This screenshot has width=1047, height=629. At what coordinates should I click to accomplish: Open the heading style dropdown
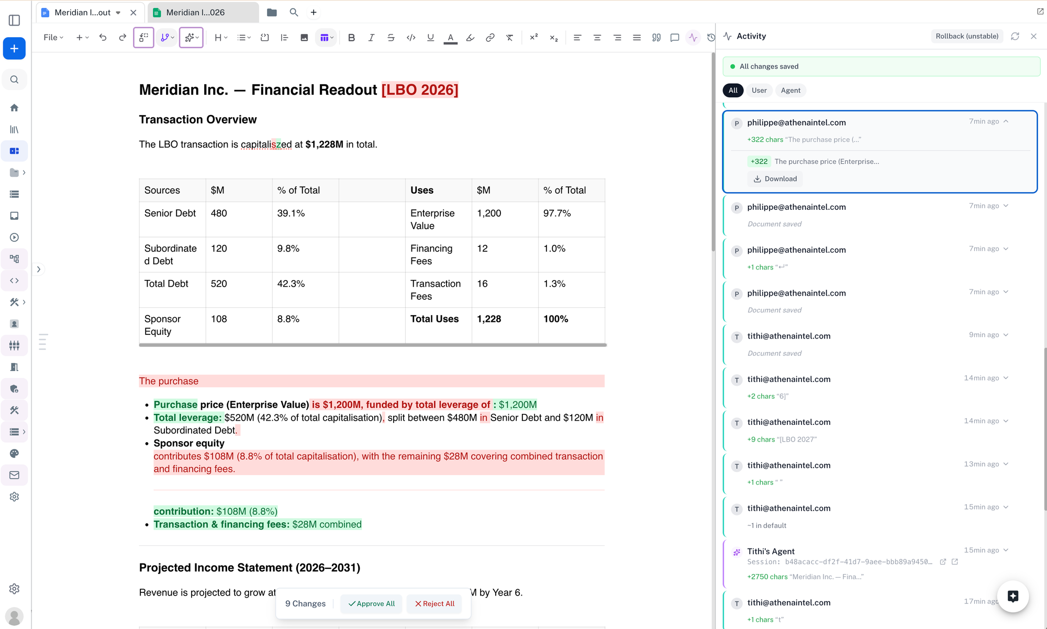[221, 38]
